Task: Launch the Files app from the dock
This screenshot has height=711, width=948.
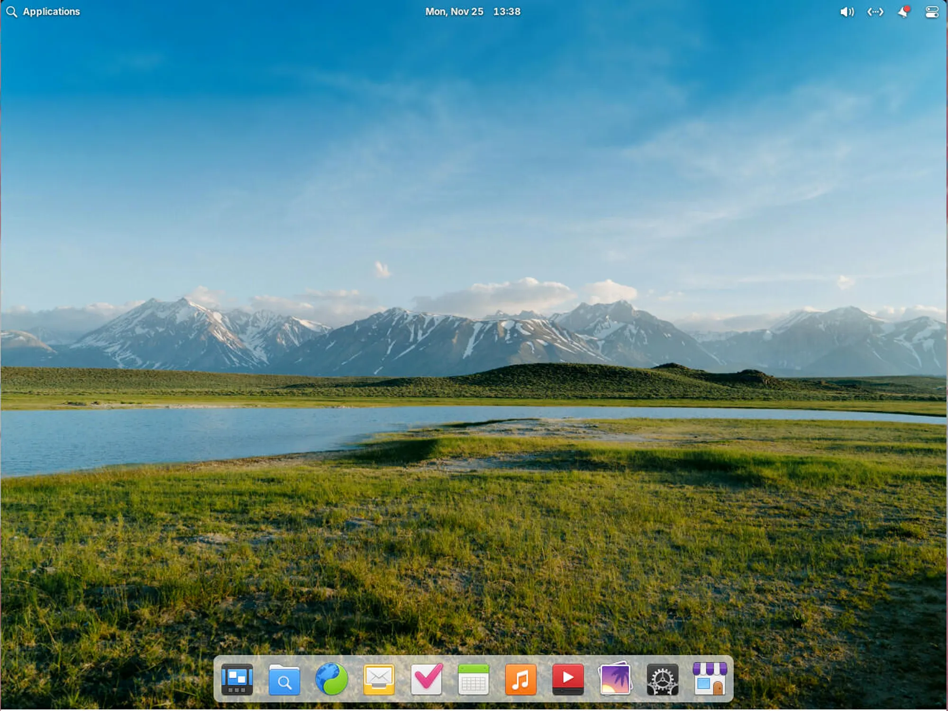Action: click(x=284, y=679)
